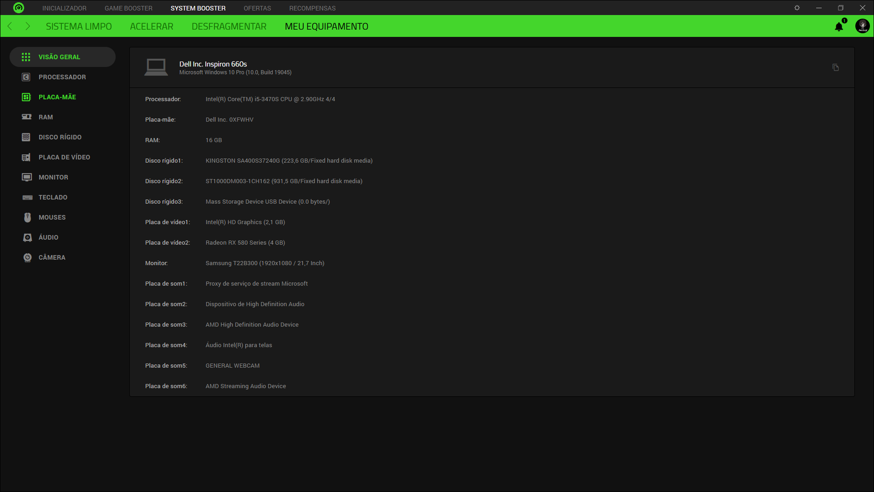Click the Radeon RX 580 Series value
Screen dimensions: 874x492
pos(245,243)
